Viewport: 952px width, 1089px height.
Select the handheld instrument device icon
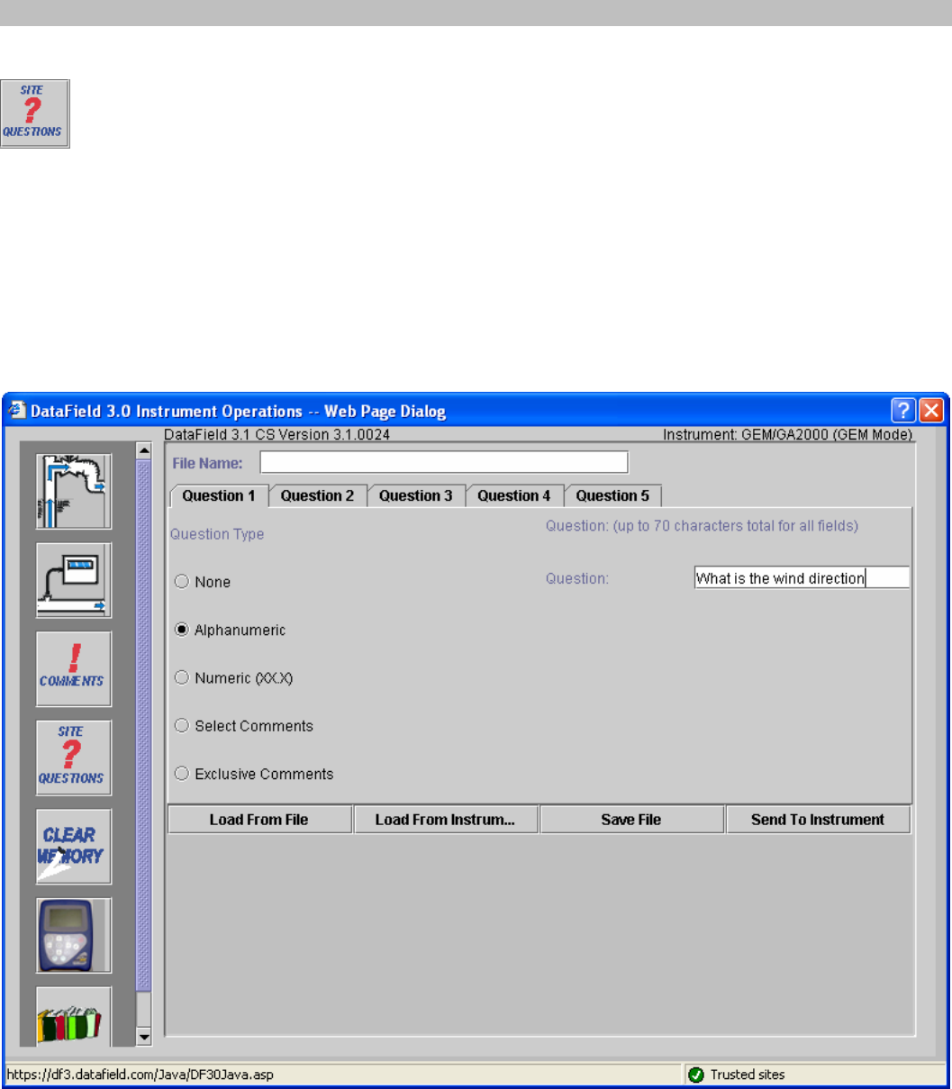pyautogui.click(x=74, y=935)
